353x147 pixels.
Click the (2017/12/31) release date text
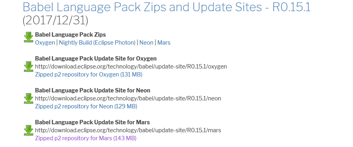[56, 21]
